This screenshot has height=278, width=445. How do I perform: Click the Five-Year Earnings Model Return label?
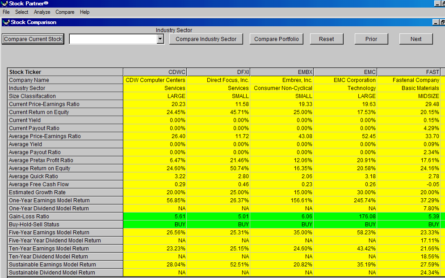pos(65,233)
